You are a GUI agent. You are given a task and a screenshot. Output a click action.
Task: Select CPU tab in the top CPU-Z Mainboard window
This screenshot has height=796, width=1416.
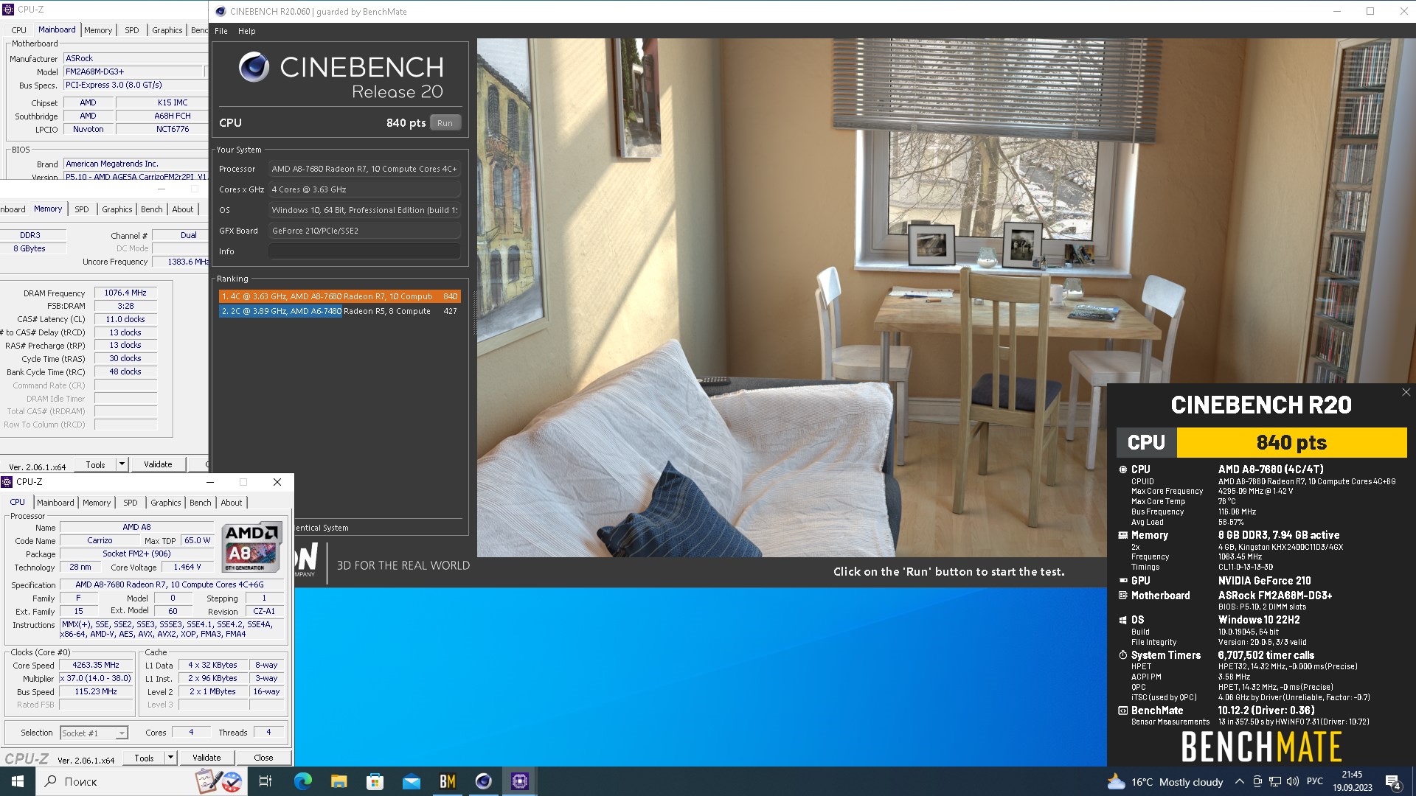click(x=19, y=30)
